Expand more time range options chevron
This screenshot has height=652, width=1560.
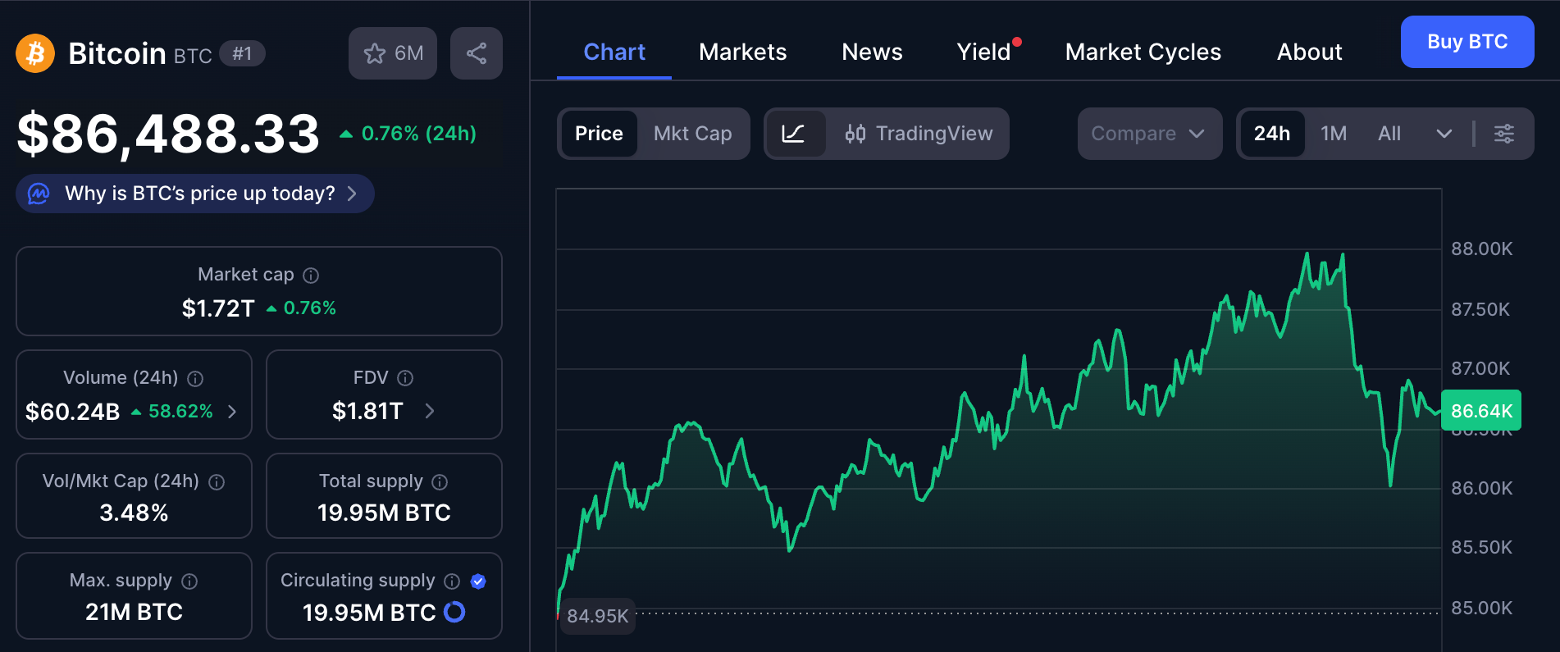point(1444,134)
